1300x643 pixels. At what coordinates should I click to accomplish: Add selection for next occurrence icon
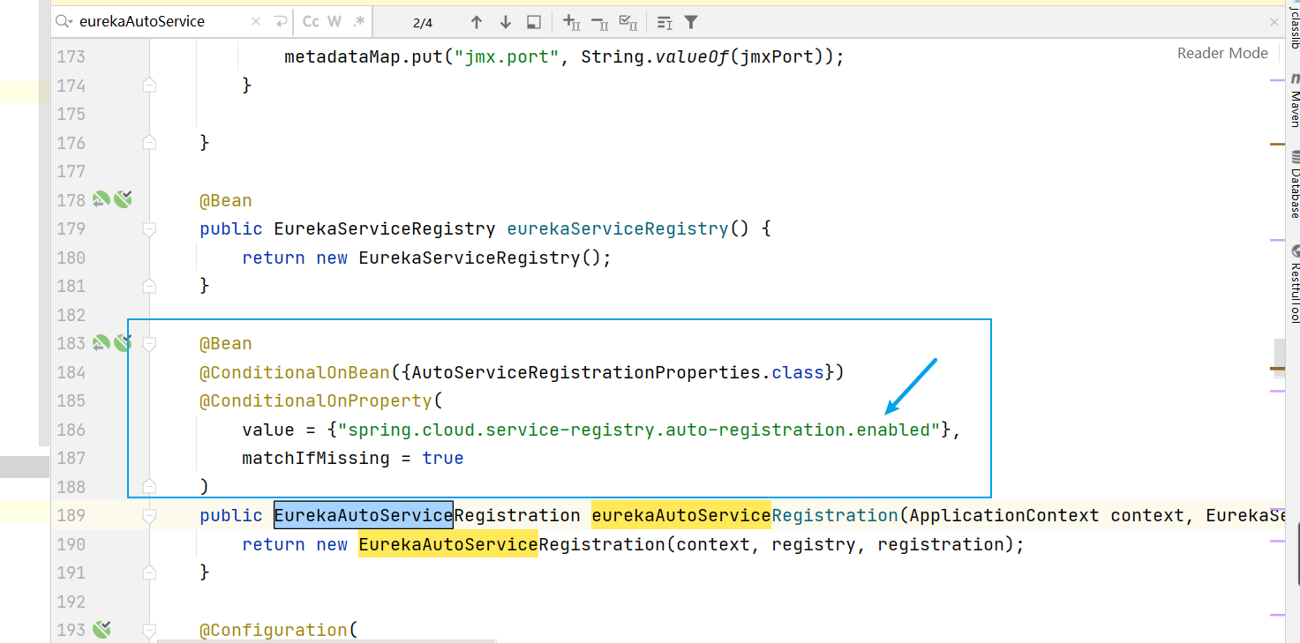(572, 22)
